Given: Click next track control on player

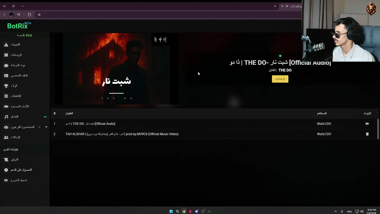Looking at the screenshot, I should [x=165, y=40].
